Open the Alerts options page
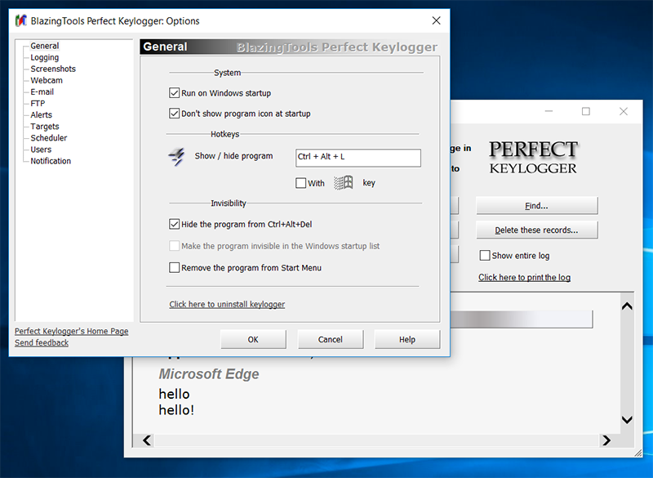The height and width of the screenshot is (478, 653). tap(42, 115)
